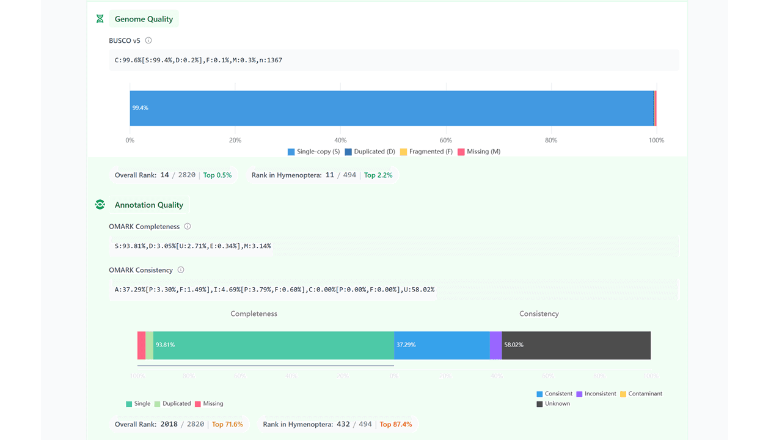The height and width of the screenshot is (440, 782).
Task: Hide the Fragmented (F) legend series
Action: (426, 152)
